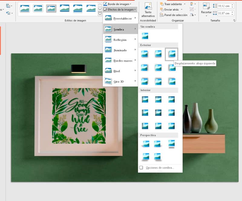Open Bordes suaves submenu
Screen dimensions: 242x201
point(120,61)
